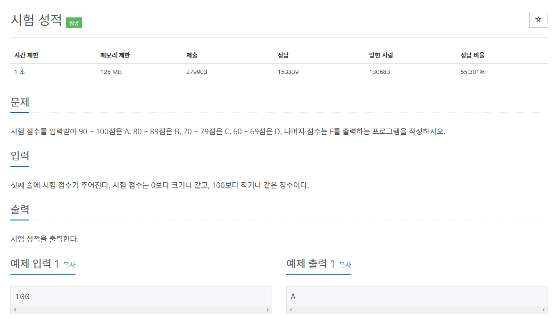Click the 예제 출력 1 heading

[x=311, y=264]
